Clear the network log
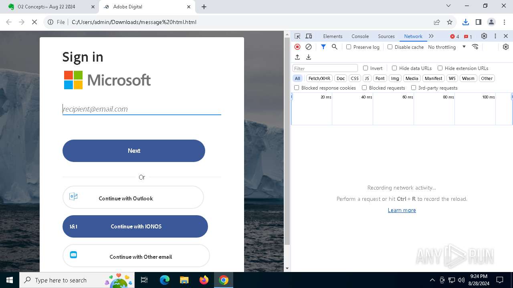 pyautogui.click(x=309, y=47)
